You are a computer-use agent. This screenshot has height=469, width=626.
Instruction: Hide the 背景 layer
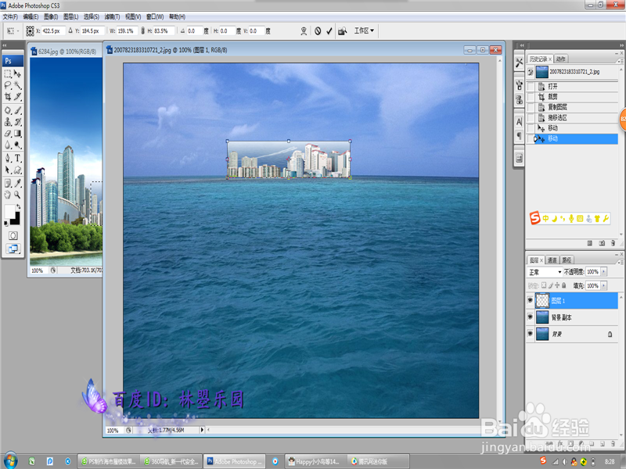point(531,334)
